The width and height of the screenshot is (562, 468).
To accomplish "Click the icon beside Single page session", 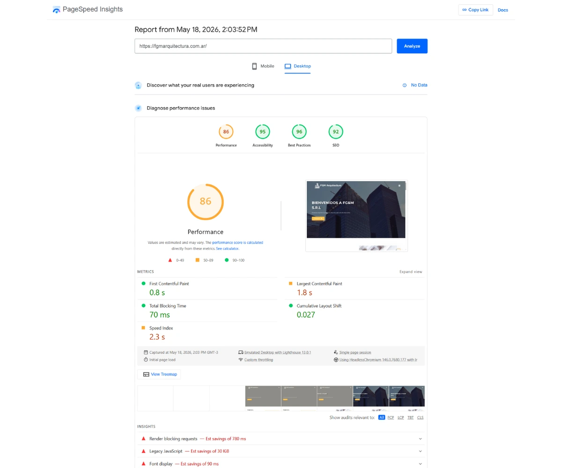I will 336,352.
